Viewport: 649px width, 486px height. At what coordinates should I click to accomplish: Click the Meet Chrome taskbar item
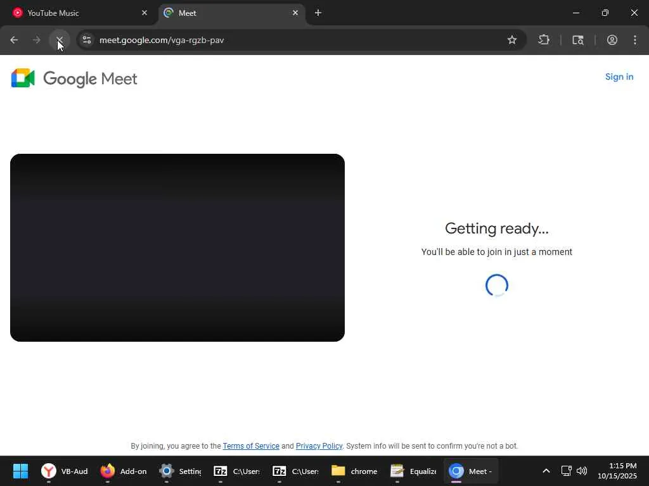click(471, 471)
